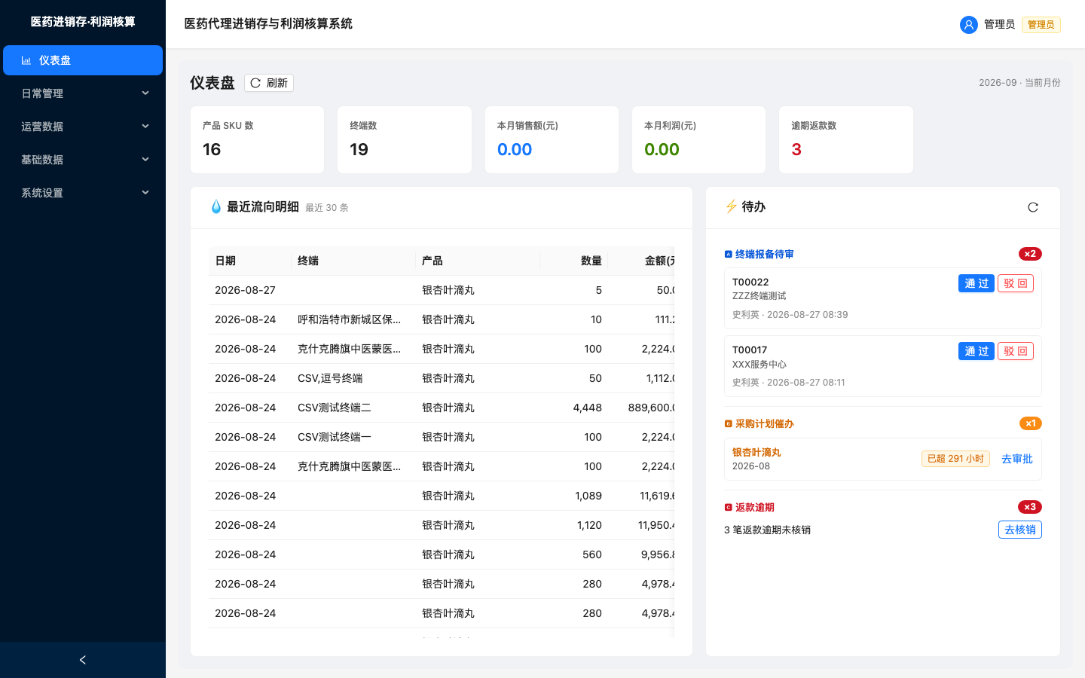Click the 1,120 quantity cell
This screenshot has width=1085, height=678.
click(x=589, y=525)
